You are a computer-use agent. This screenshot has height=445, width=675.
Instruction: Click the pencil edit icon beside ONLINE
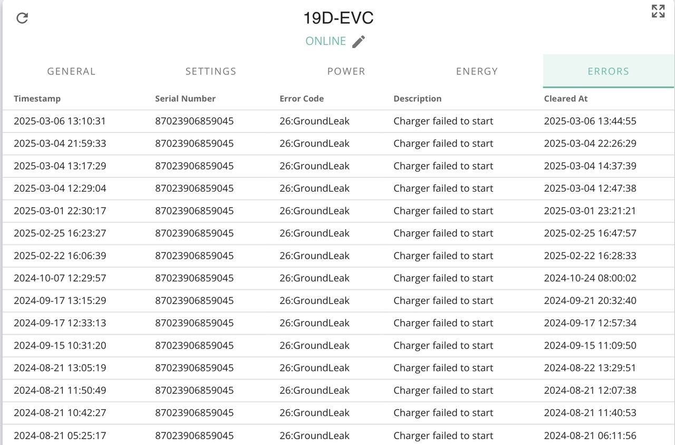[359, 42]
